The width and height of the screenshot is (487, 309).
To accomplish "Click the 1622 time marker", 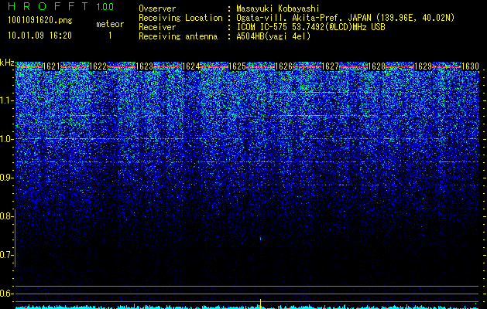I will 98,66.
